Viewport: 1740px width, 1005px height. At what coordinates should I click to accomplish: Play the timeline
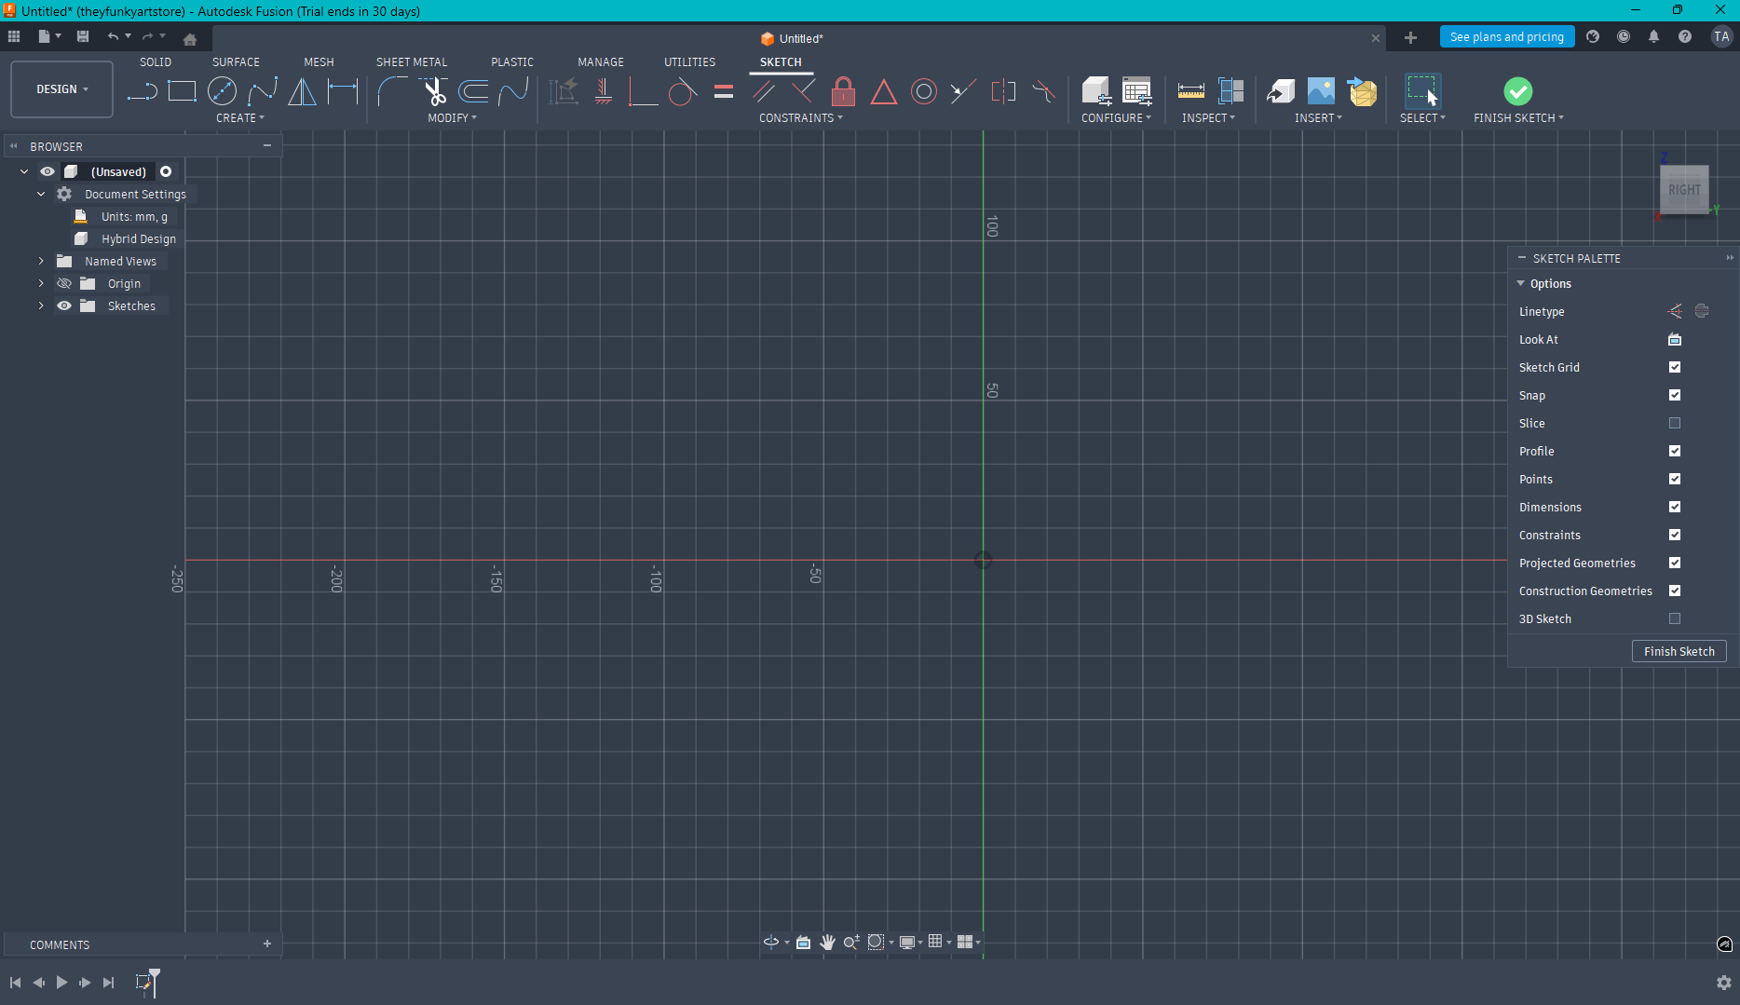pos(61,982)
